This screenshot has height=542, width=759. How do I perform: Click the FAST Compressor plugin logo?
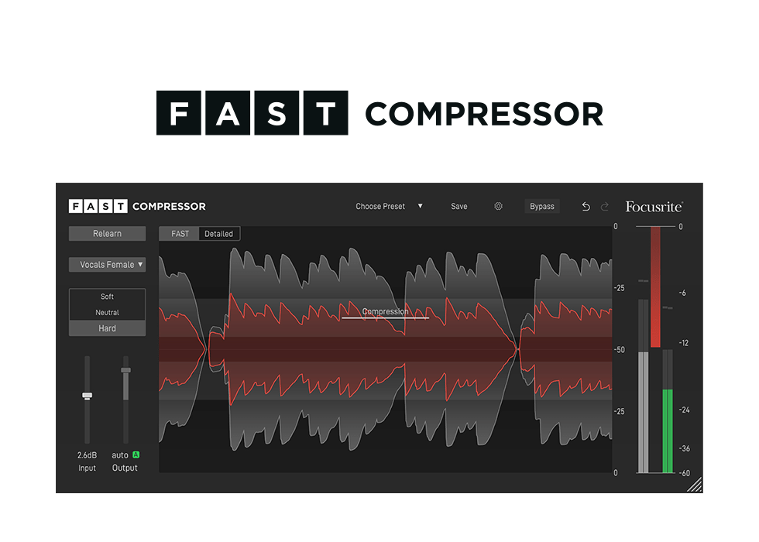click(137, 207)
